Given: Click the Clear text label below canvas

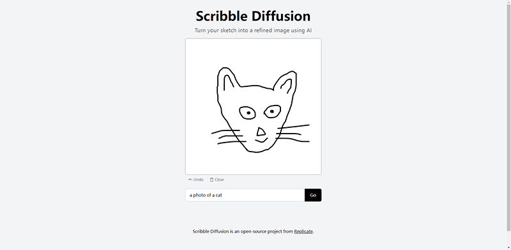Looking at the screenshot, I should 219,180.
